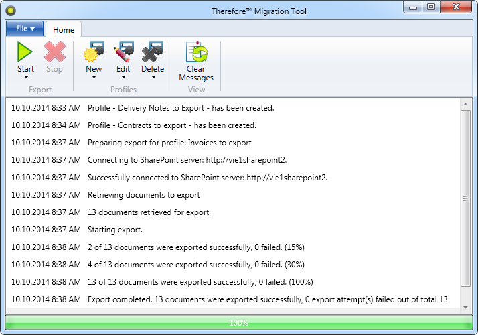Click the Profiles group label
The image size is (478, 335).
(x=123, y=90)
